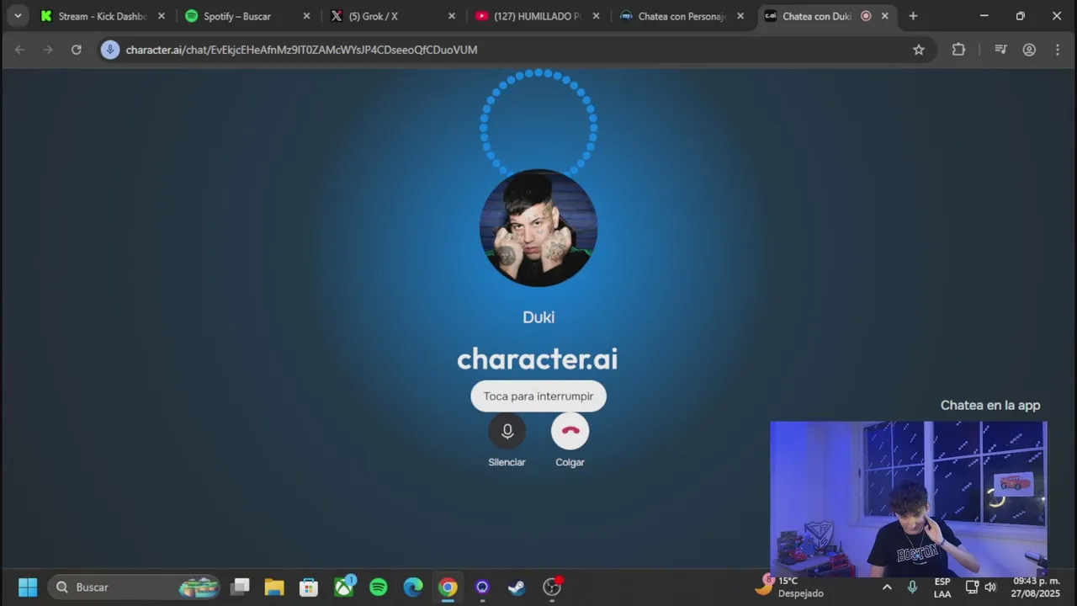Screen dimensions: 1077x606
Task: Open the purple circle app on taskbar
Action: coord(482,587)
